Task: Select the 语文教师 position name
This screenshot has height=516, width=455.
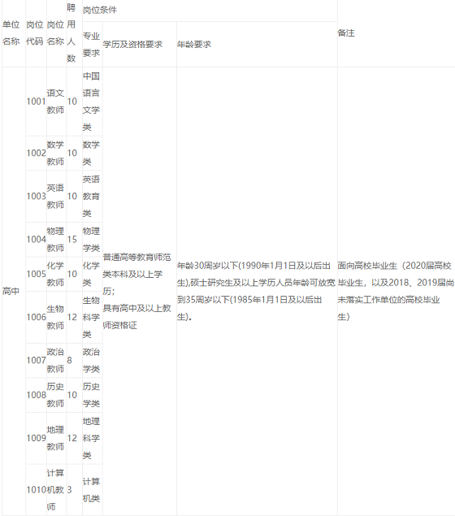Action: click(55, 102)
